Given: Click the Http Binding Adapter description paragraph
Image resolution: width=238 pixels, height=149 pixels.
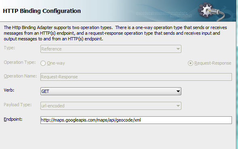Looking at the screenshot, I should (x=115, y=33).
